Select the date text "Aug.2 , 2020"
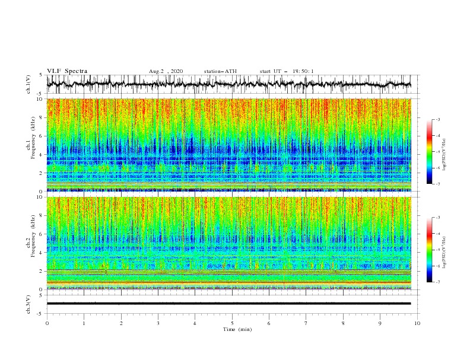The height and width of the screenshot is (363, 470). [x=166, y=71]
